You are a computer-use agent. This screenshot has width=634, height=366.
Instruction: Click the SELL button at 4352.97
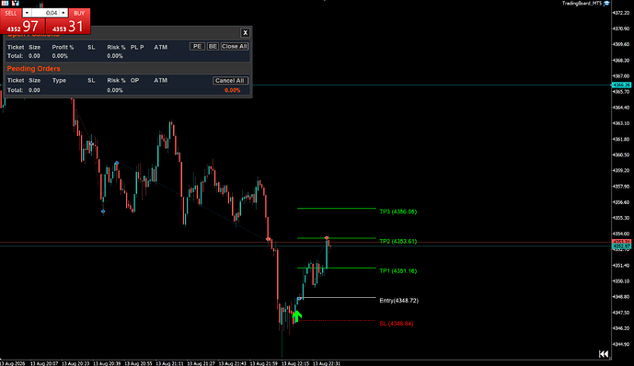tap(22, 27)
